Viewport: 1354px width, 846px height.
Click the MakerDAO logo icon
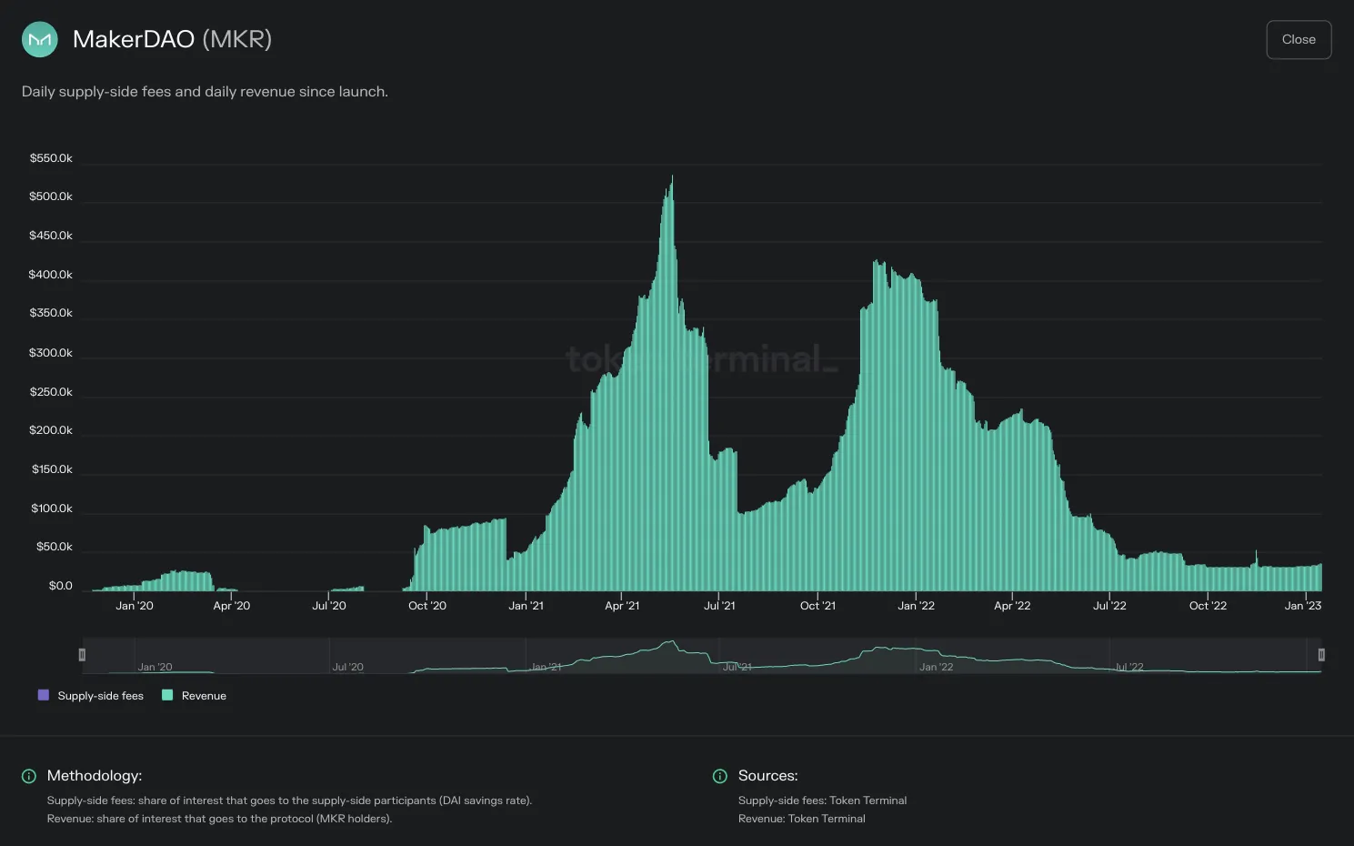[39, 39]
